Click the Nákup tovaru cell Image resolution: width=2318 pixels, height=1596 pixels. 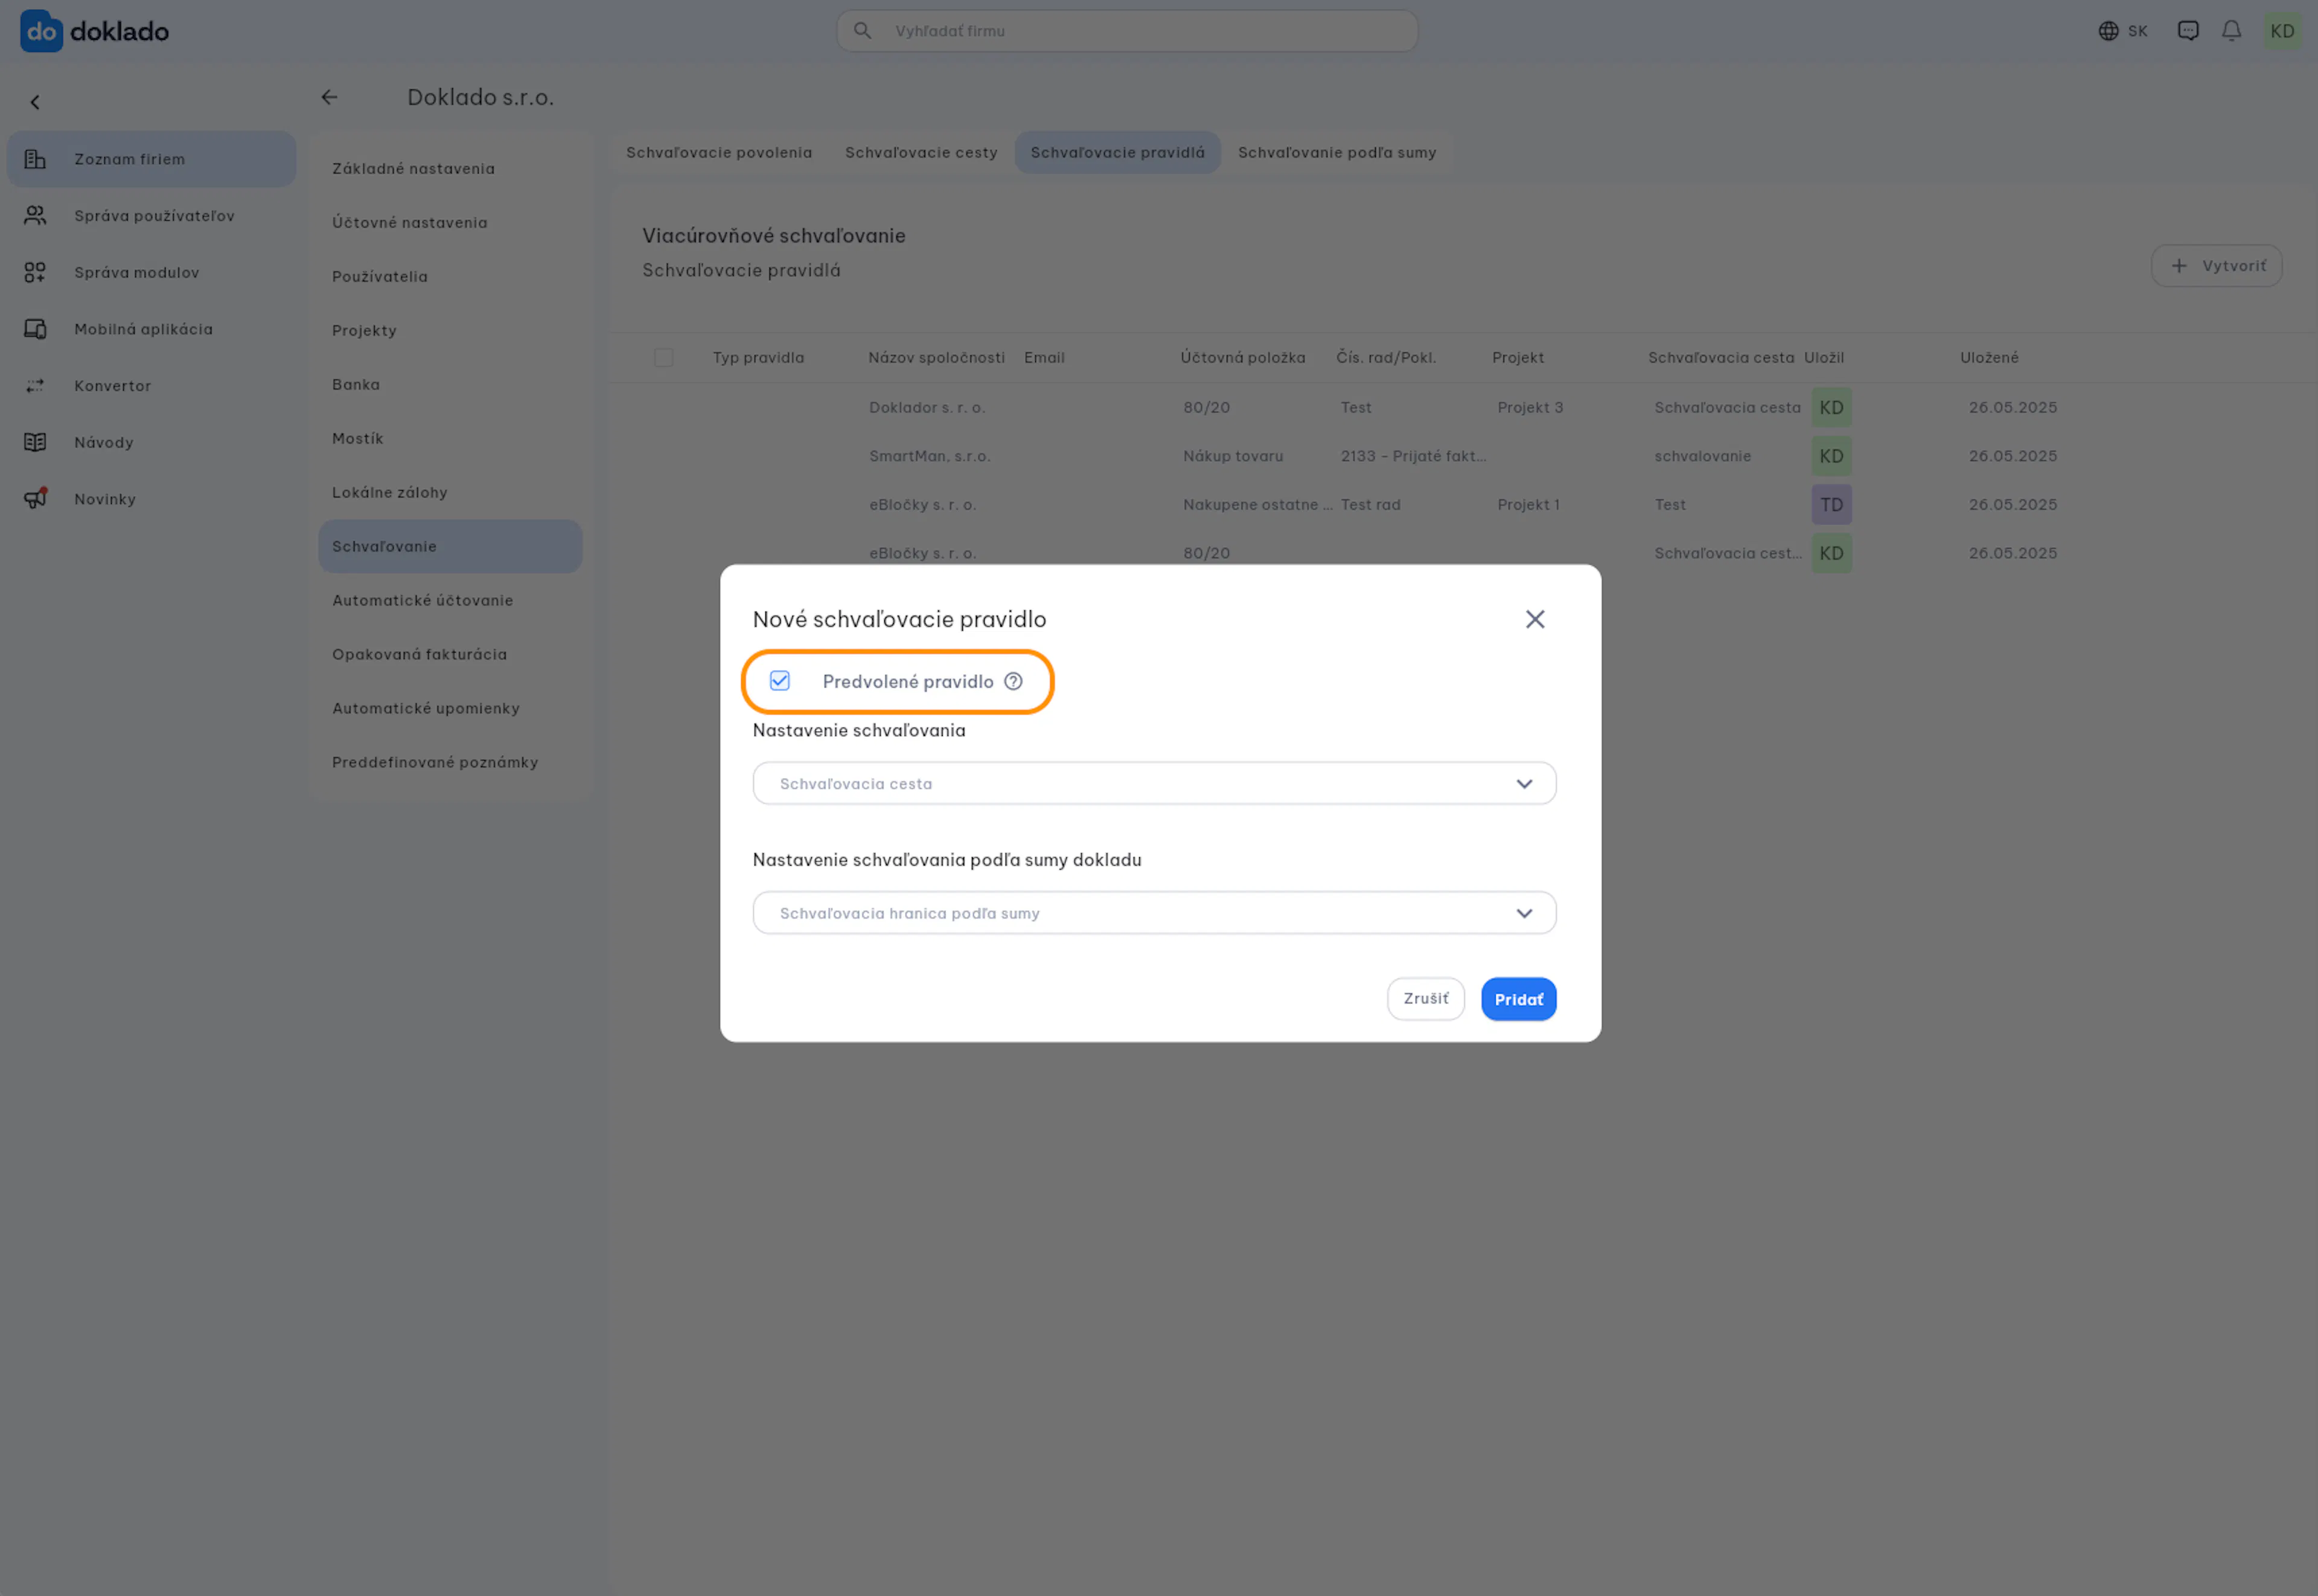[1233, 456]
